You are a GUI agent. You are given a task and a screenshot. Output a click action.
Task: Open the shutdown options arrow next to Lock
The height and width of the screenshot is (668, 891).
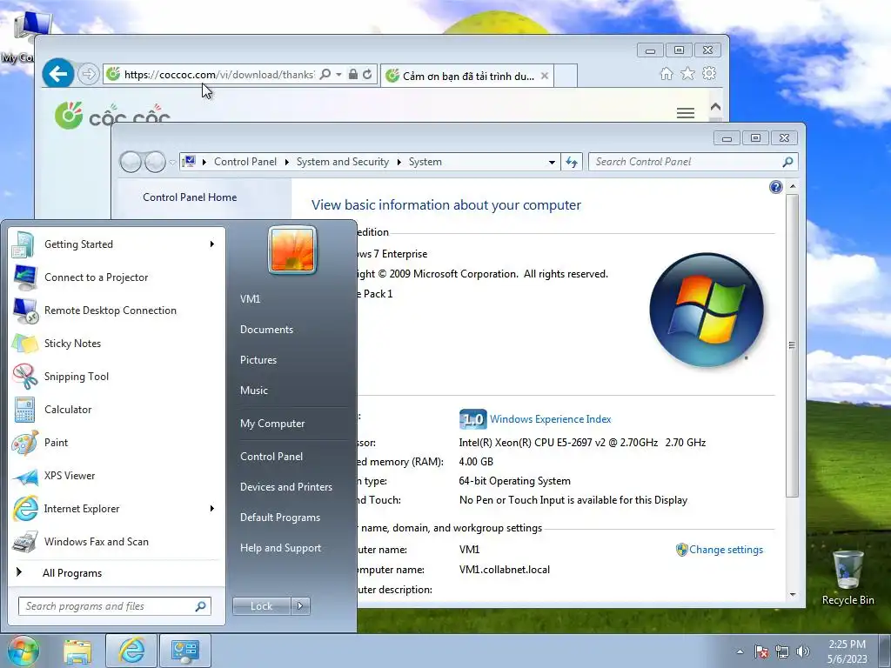click(x=300, y=606)
